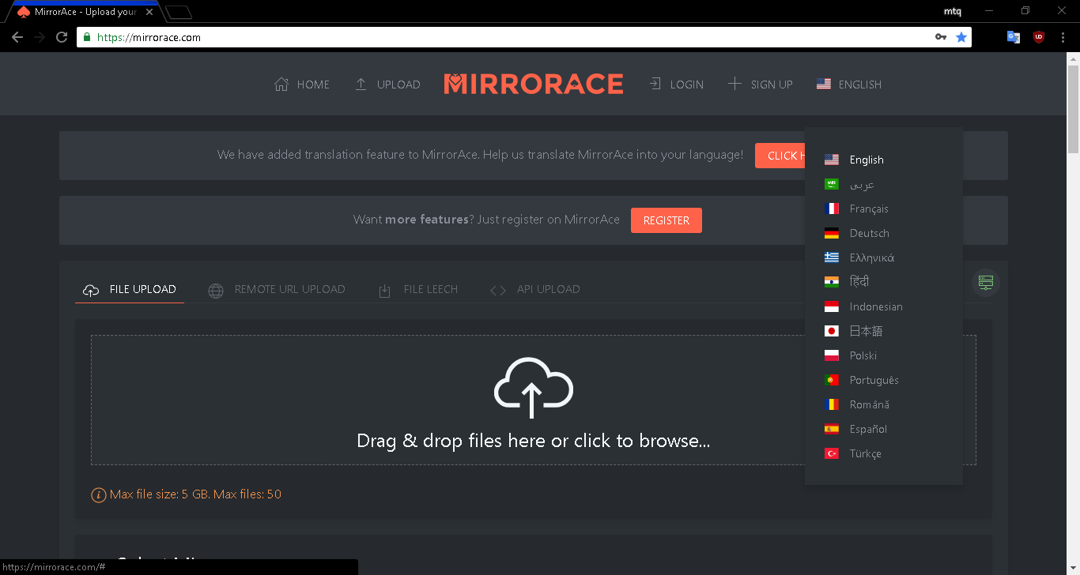Open the LOGIN navigation link

(676, 85)
